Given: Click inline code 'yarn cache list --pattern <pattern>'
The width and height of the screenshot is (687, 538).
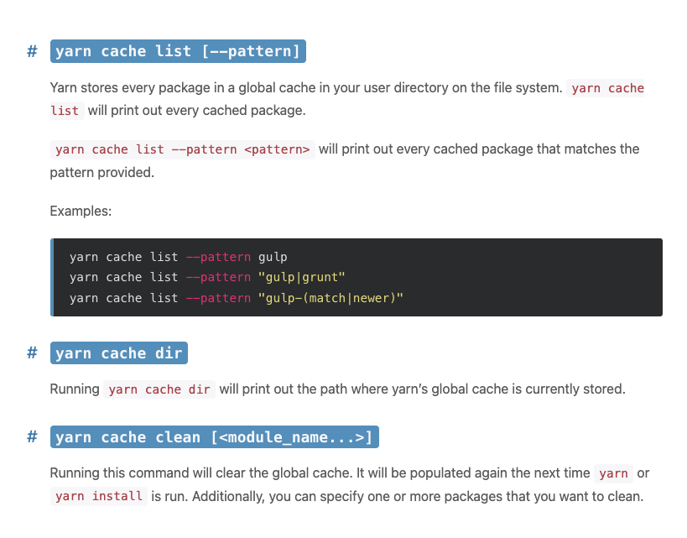Looking at the screenshot, I should coord(182,149).
